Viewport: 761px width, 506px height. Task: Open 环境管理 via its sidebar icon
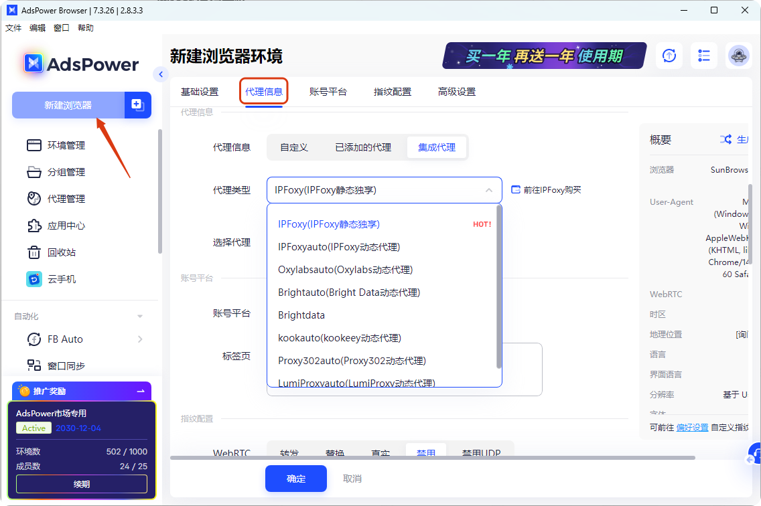click(33, 145)
